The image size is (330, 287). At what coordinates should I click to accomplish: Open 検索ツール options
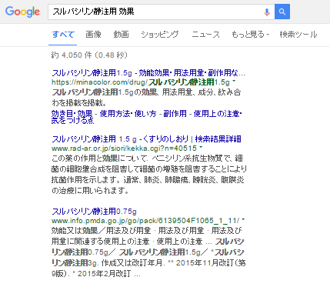(x=298, y=35)
